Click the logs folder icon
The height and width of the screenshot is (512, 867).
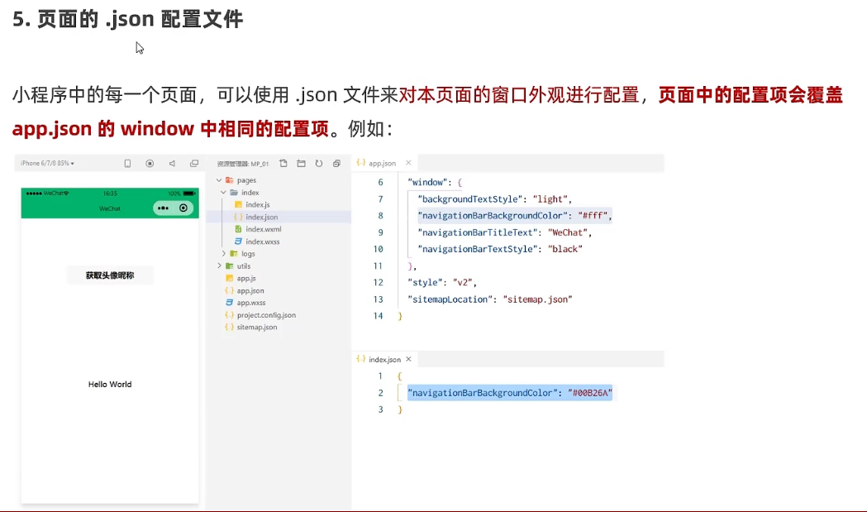[234, 253]
